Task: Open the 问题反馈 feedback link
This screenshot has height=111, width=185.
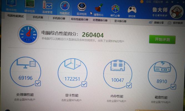Action: pos(158,2)
